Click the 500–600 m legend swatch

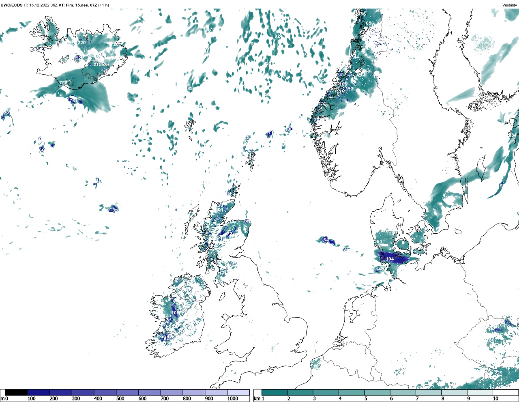pos(127,392)
